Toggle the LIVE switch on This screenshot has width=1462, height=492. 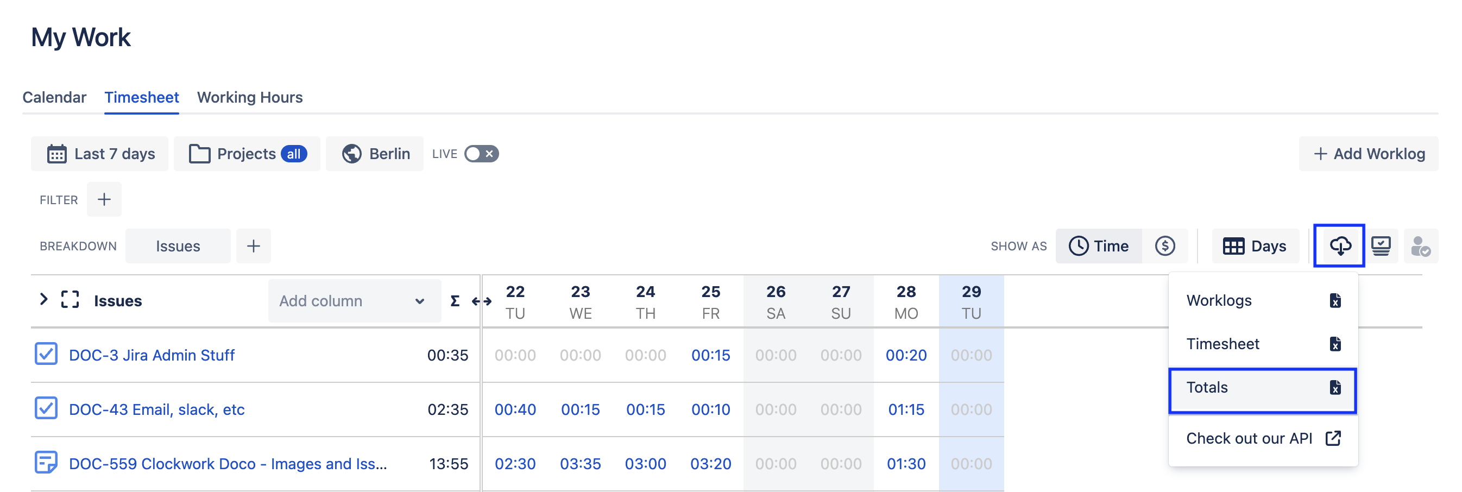coord(481,154)
